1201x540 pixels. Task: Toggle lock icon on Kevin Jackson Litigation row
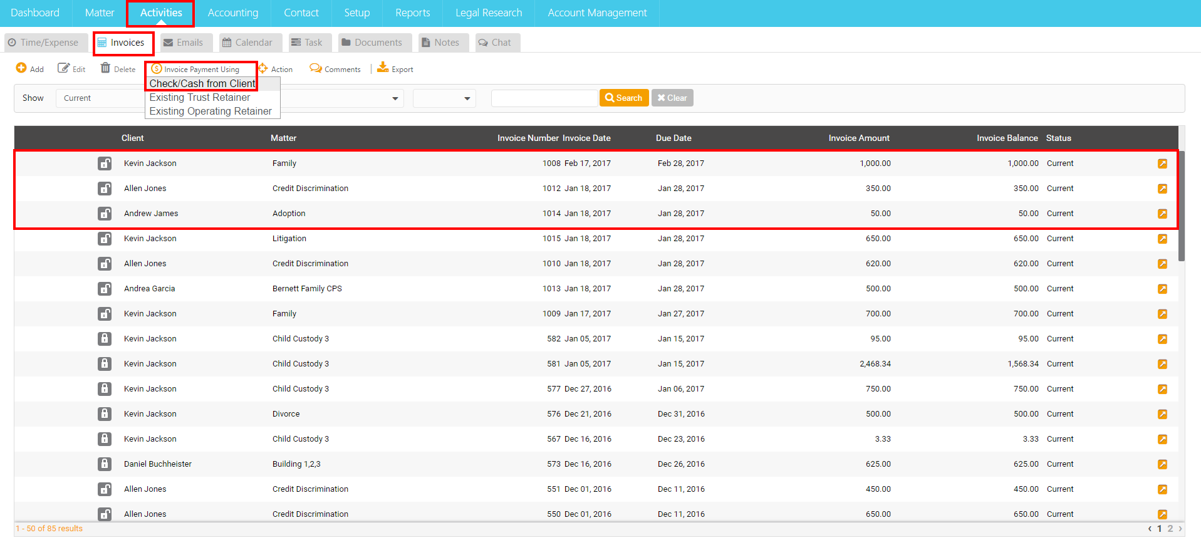(105, 239)
